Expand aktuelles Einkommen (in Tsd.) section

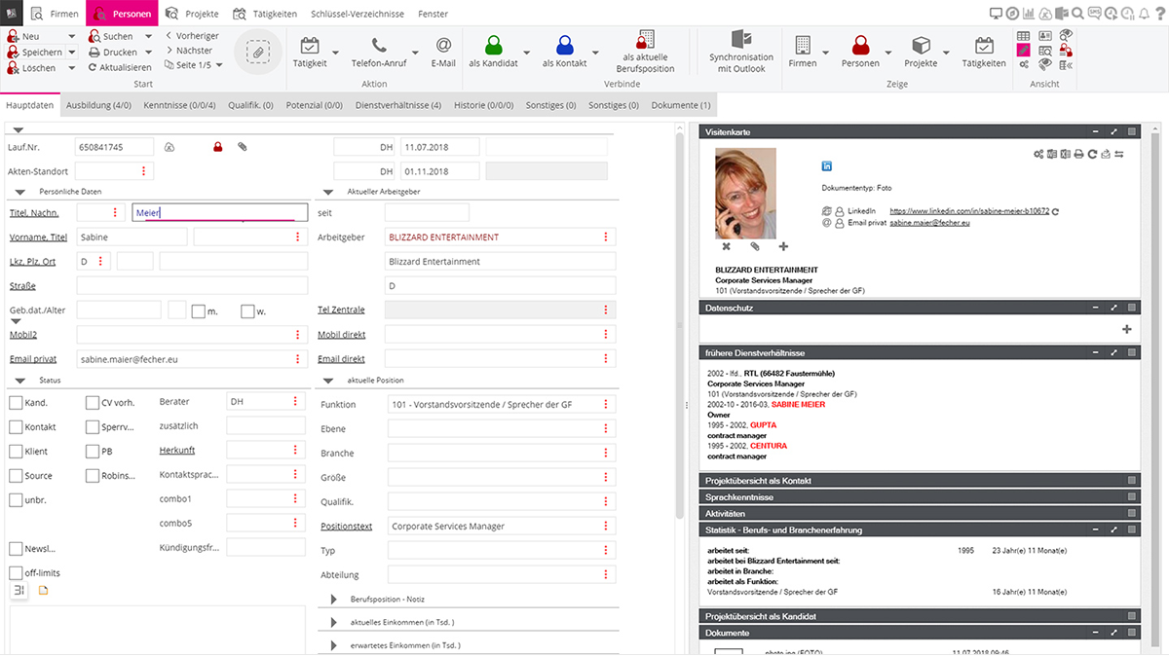pyautogui.click(x=333, y=622)
